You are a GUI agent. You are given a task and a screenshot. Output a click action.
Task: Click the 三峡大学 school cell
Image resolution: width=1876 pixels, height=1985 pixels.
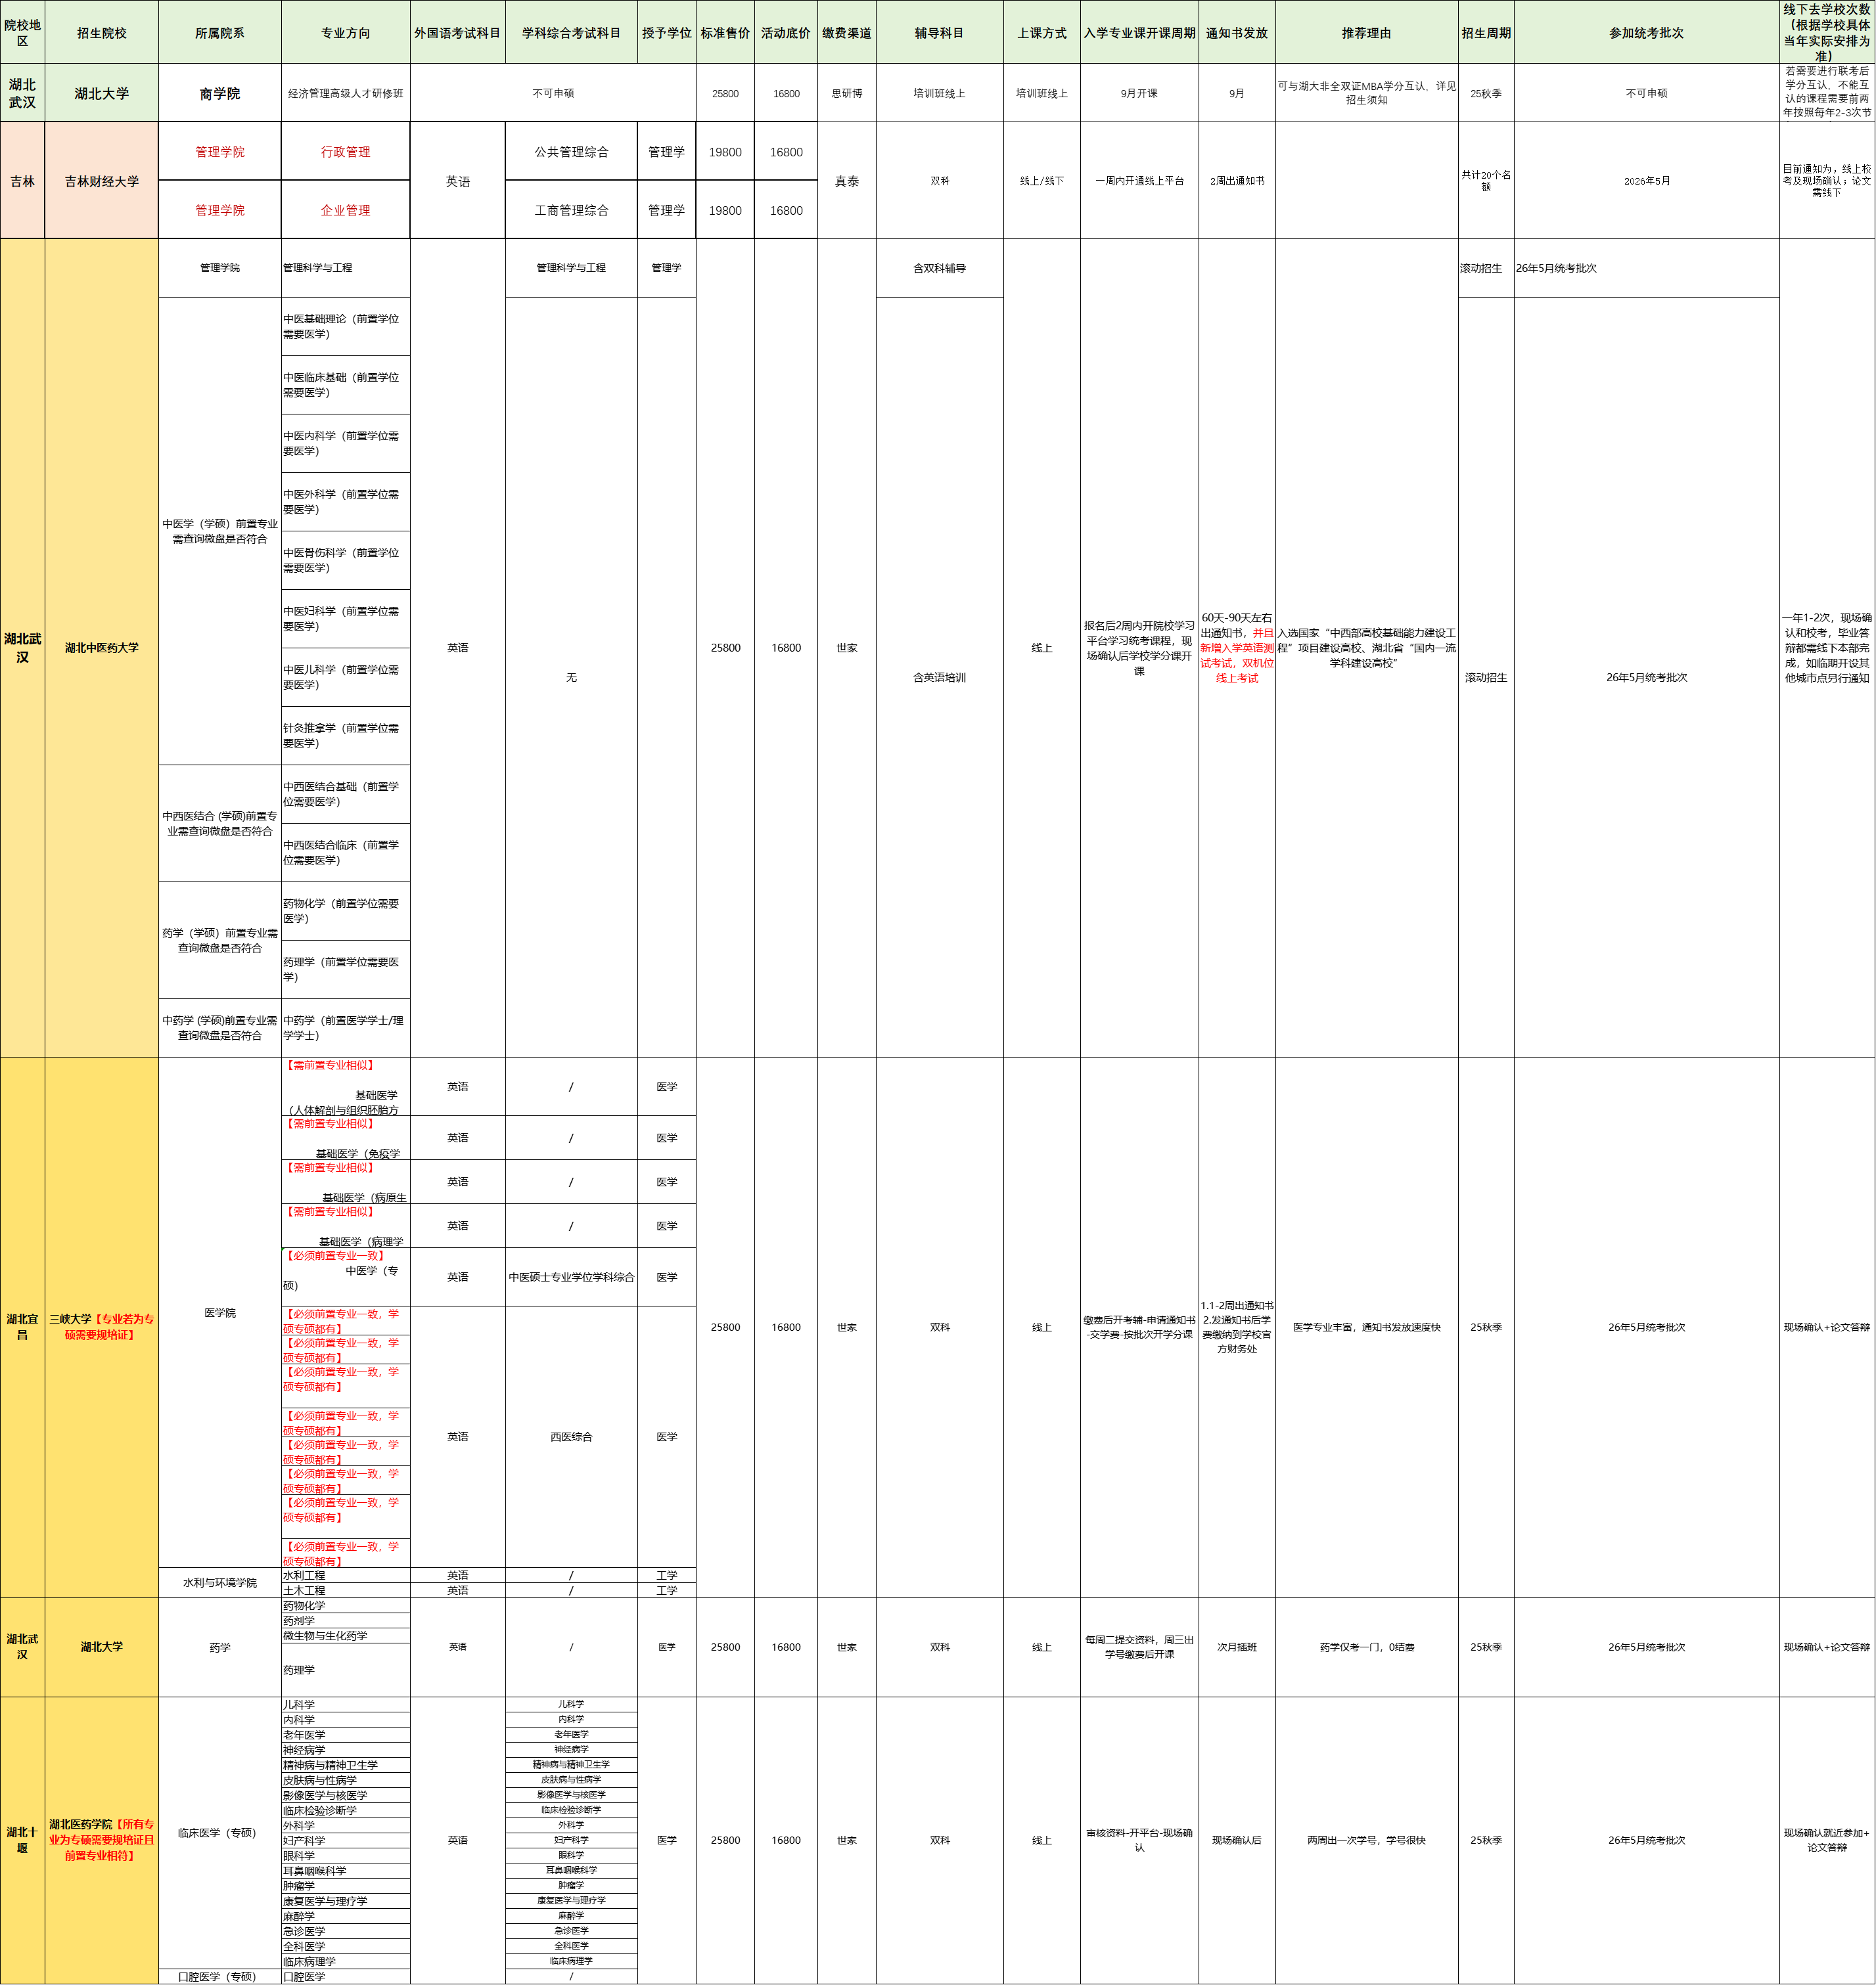click(101, 1326)
